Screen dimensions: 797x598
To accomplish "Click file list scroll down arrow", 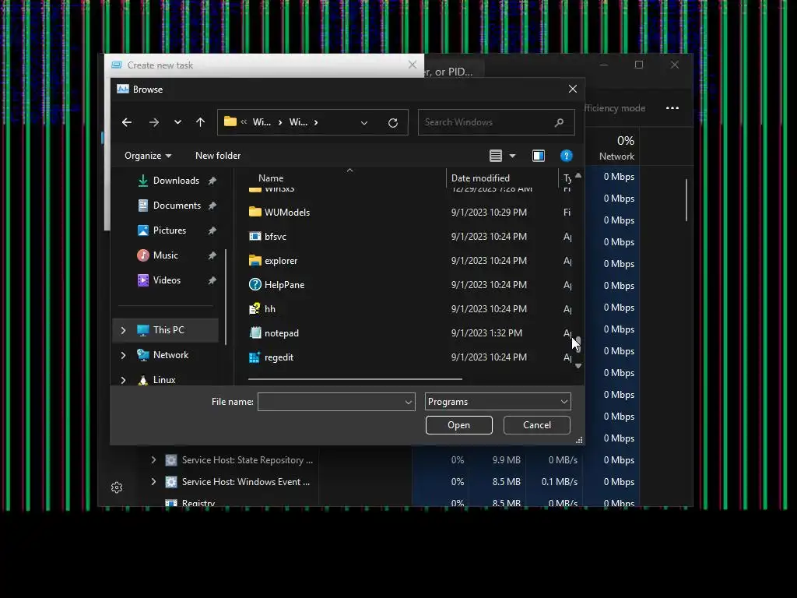I will point(578,366).
